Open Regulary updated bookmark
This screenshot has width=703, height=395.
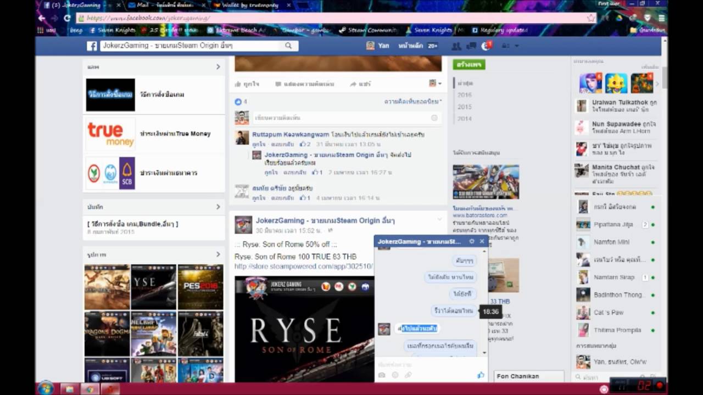499,31
